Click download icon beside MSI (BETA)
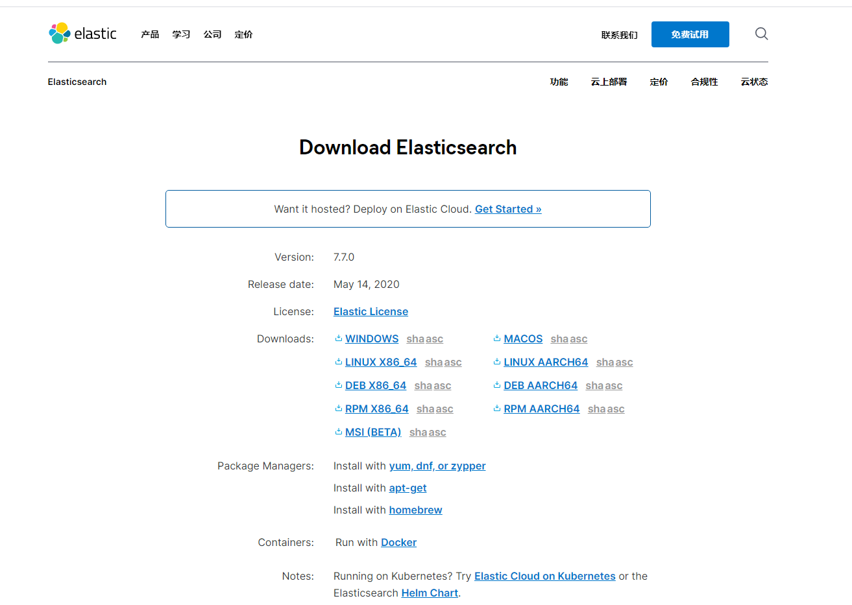852x605 pixels. coord(339,431)
